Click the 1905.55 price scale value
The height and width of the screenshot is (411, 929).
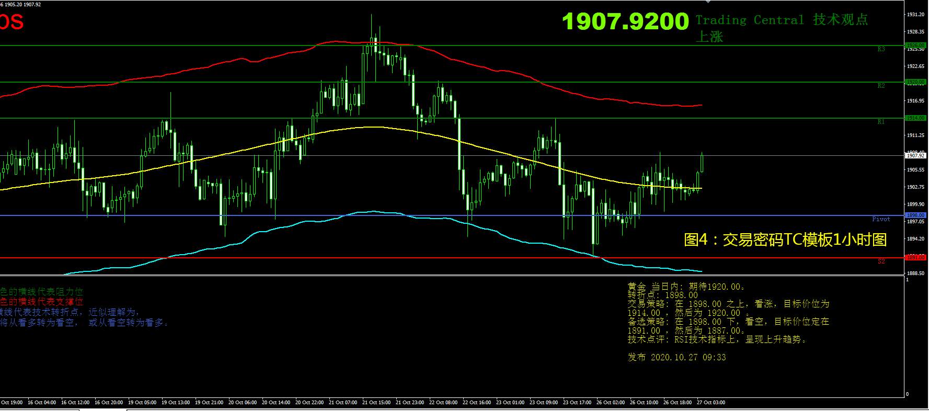click(916, 170)
